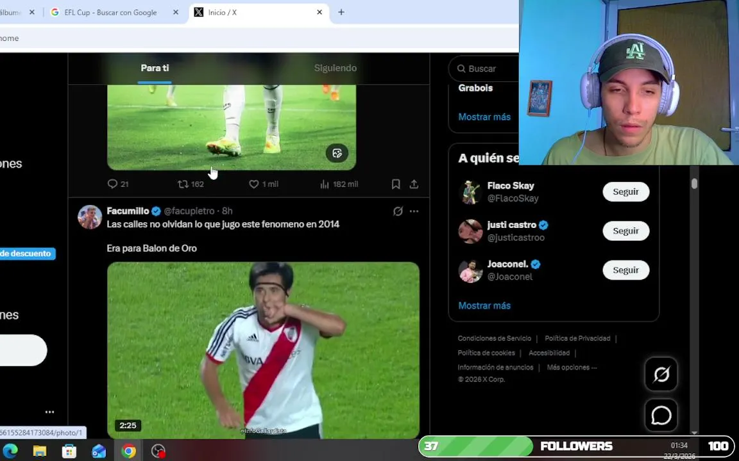View analytics showing 182 mil views
This screenshot has height=461, width=739.
click(339, 184)
